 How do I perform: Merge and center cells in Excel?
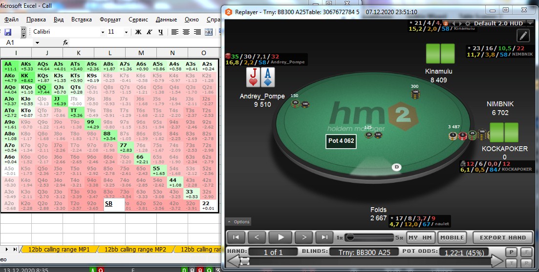tap(209, 32)
